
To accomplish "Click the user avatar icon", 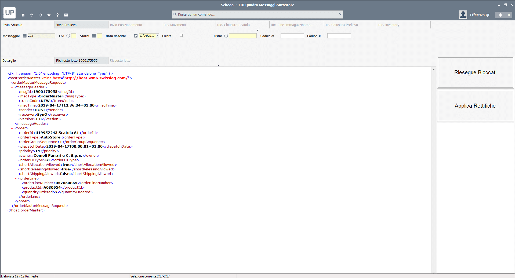I will click(x=463, y=14).
